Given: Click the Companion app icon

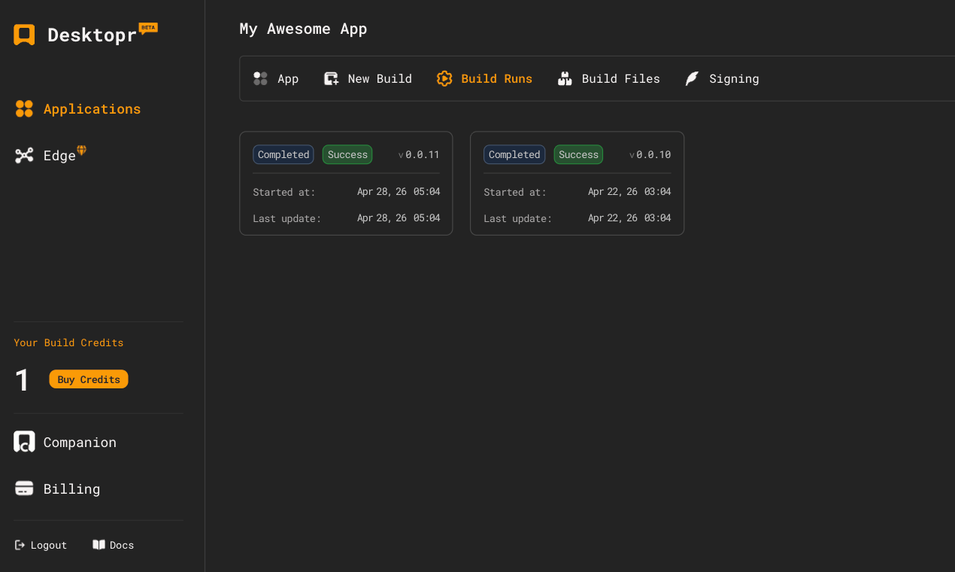Looking at the screenshot, I should pyautogui.click(x=24, y=442).
